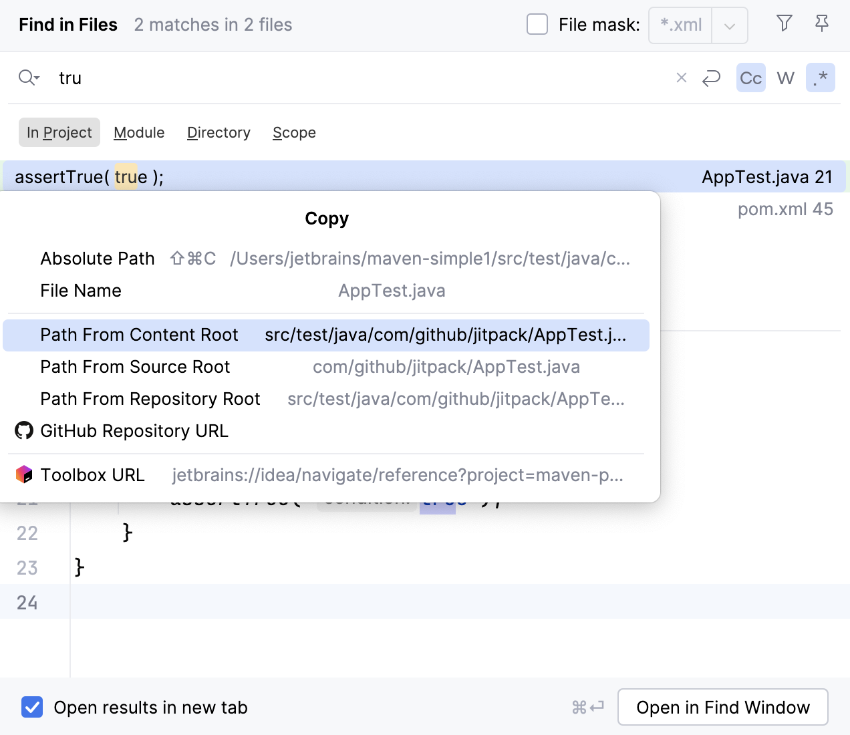Click the Open in Find Window button
The image size is (850, 735).
(x=722, y=707)
